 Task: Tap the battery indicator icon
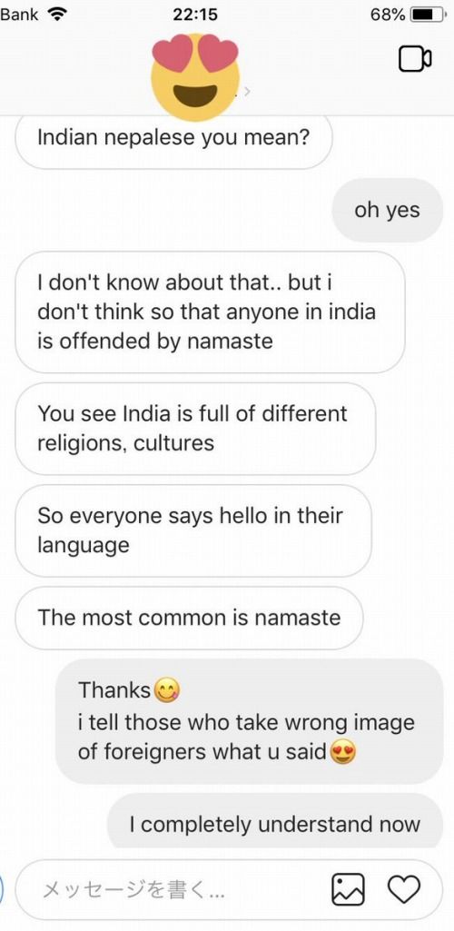tap(429, 15)
